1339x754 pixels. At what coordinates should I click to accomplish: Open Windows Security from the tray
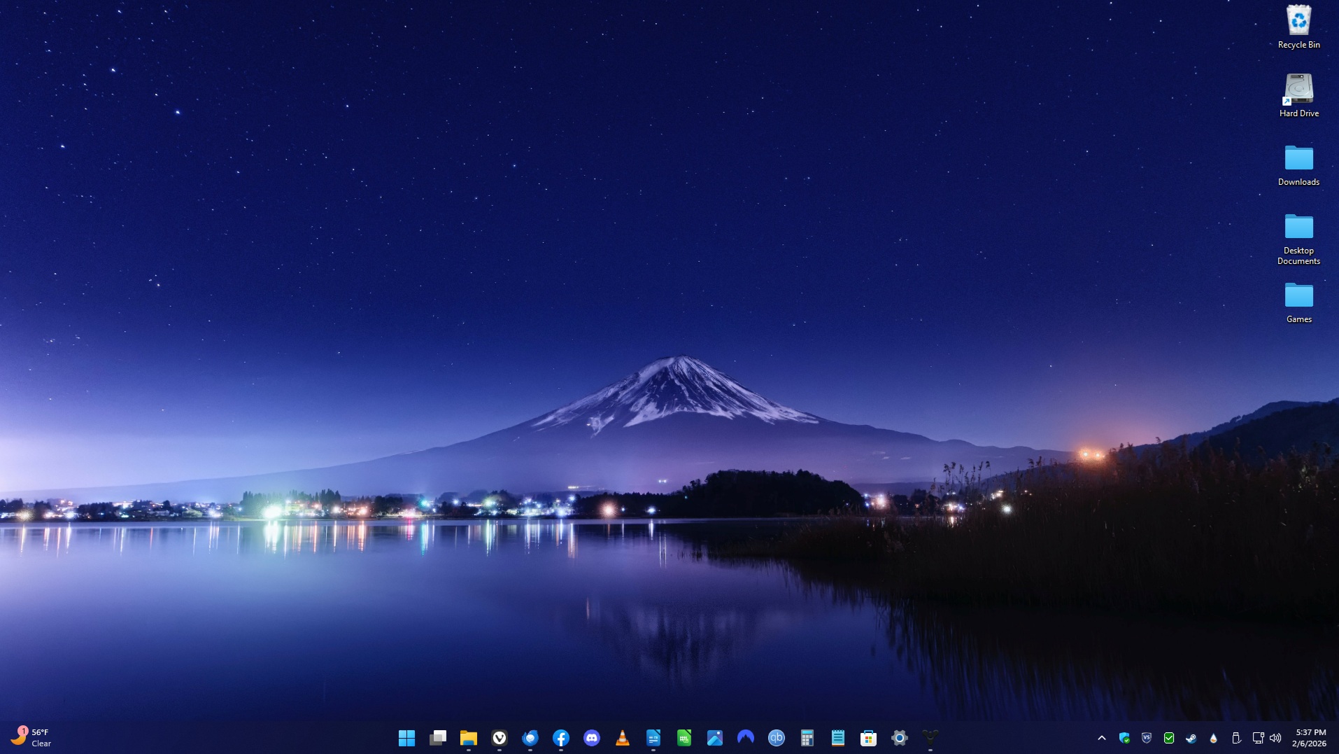pyautogui.click(x=1124, y=738)
